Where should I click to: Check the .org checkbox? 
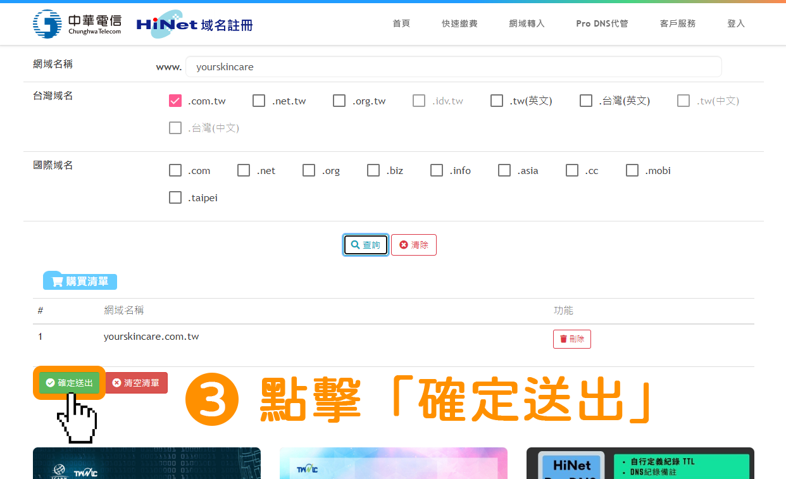tap(309, 170)
